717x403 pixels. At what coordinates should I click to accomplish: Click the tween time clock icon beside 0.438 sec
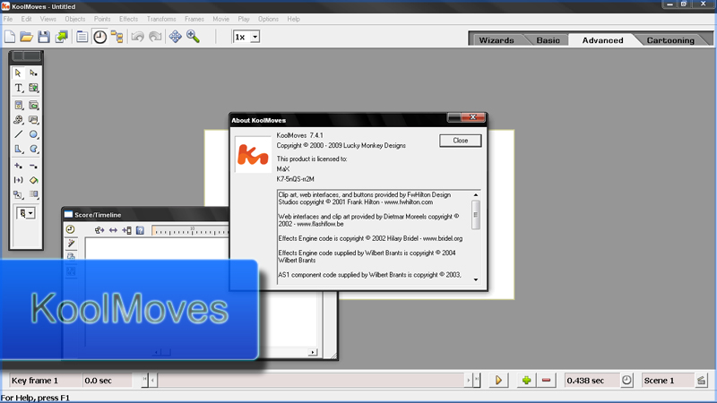626,380
